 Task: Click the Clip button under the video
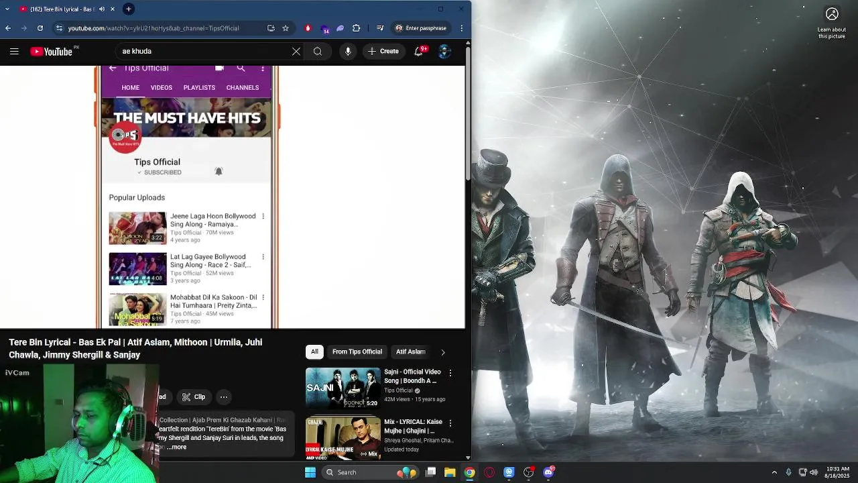tap(194, 397)
